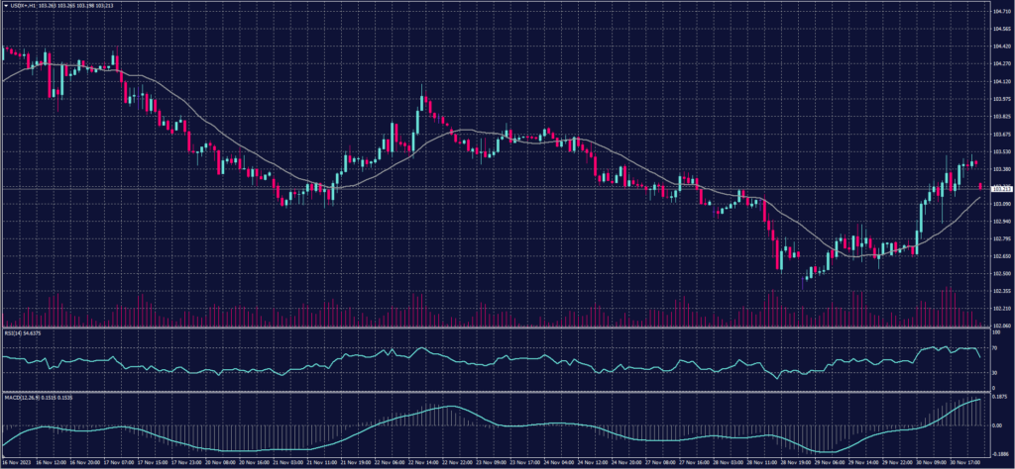Select the horizontal current price line
This screenshot has height=469, width=1015.
pyautogui.click(x=496, y=188)
